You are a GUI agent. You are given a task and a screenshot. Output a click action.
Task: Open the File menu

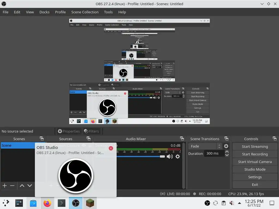point(5,12)
